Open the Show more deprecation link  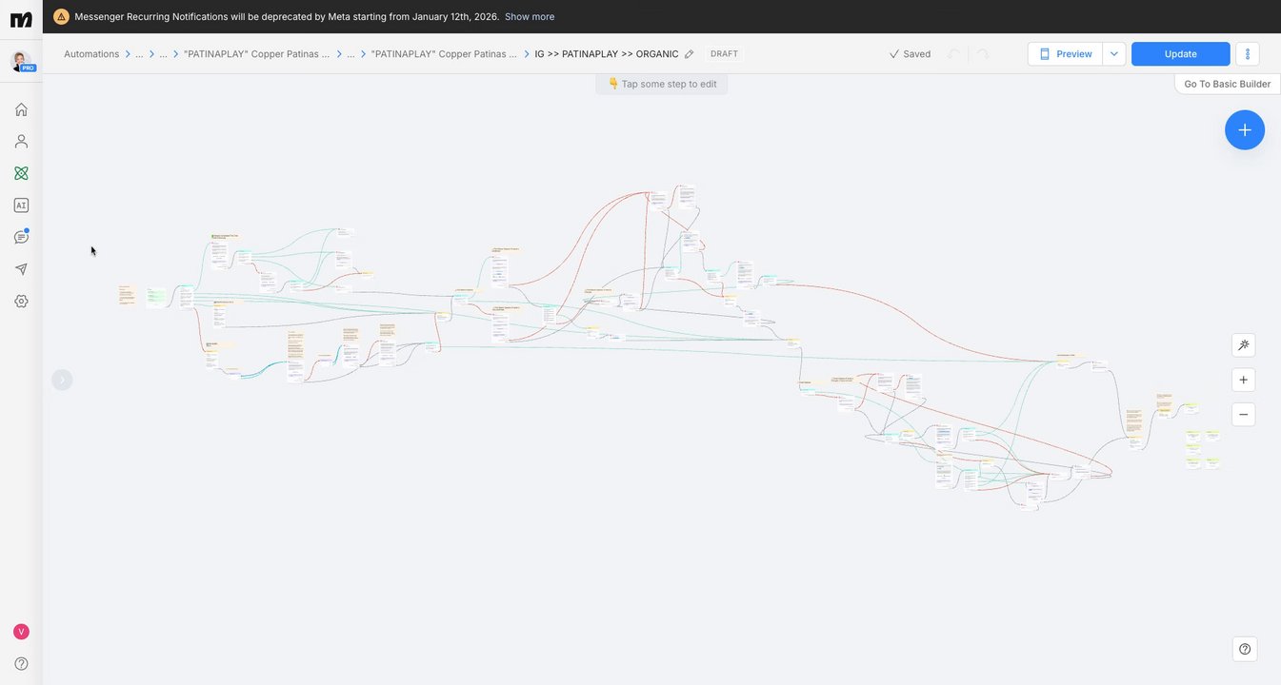pyautogui.click(x=530, y=16)
